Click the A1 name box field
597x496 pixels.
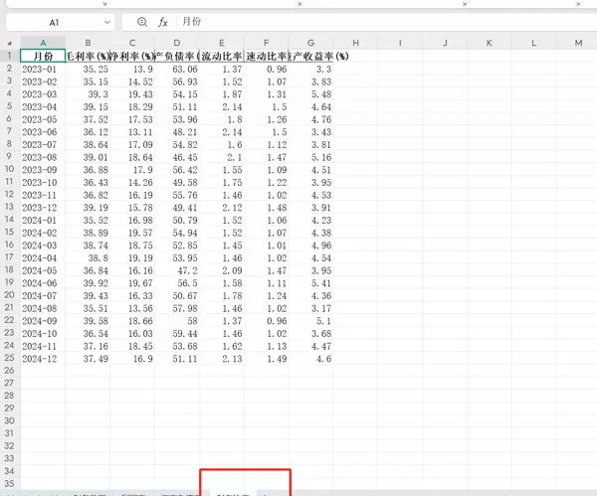55,21
